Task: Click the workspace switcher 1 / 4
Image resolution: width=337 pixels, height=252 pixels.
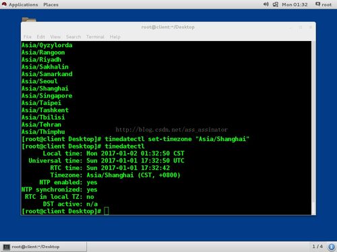Action: click(317, 247)
